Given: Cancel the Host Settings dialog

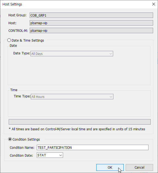Looking at the screenshot, I should (x=139, y=167).
